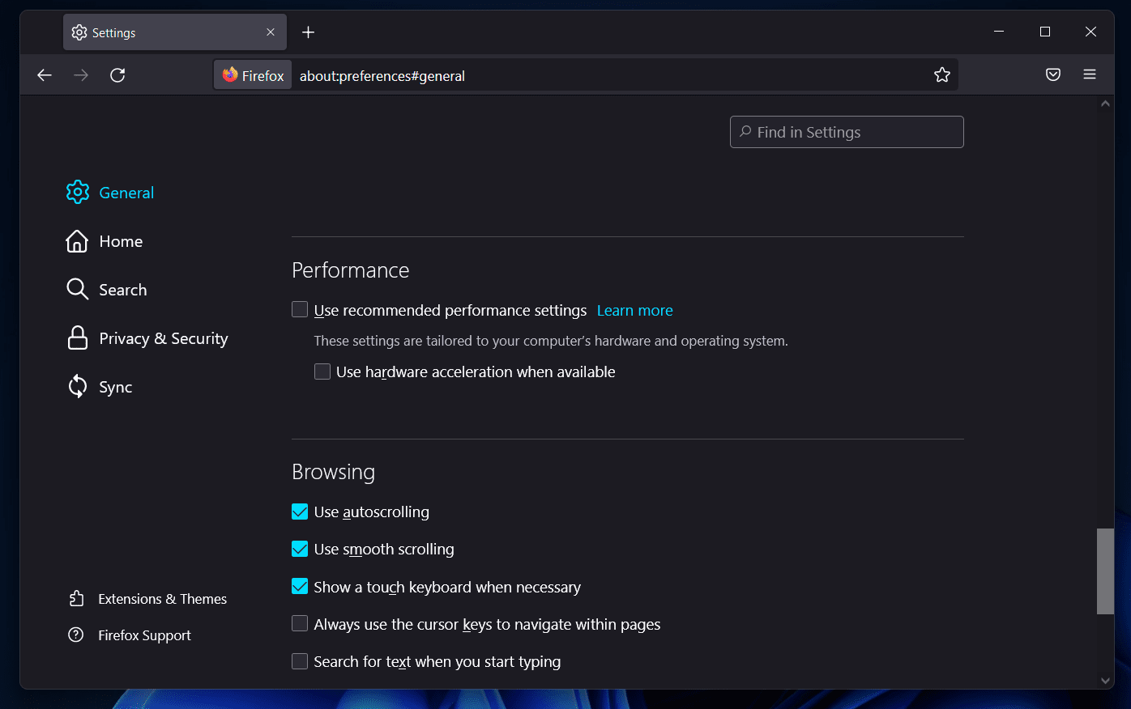1131x709 pixels.
Task: Reload the current page
Action: [117, 75]
